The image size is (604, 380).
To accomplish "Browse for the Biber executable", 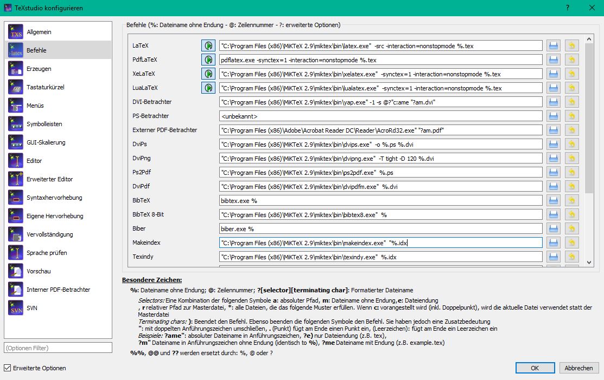I will click(x=554, y=228).
